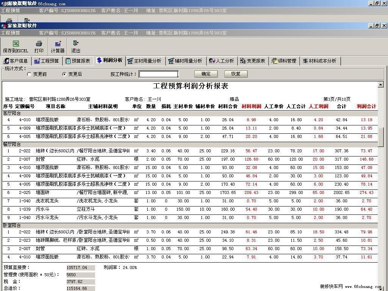Click the 立柱方斗 material description

pos(86,209)
